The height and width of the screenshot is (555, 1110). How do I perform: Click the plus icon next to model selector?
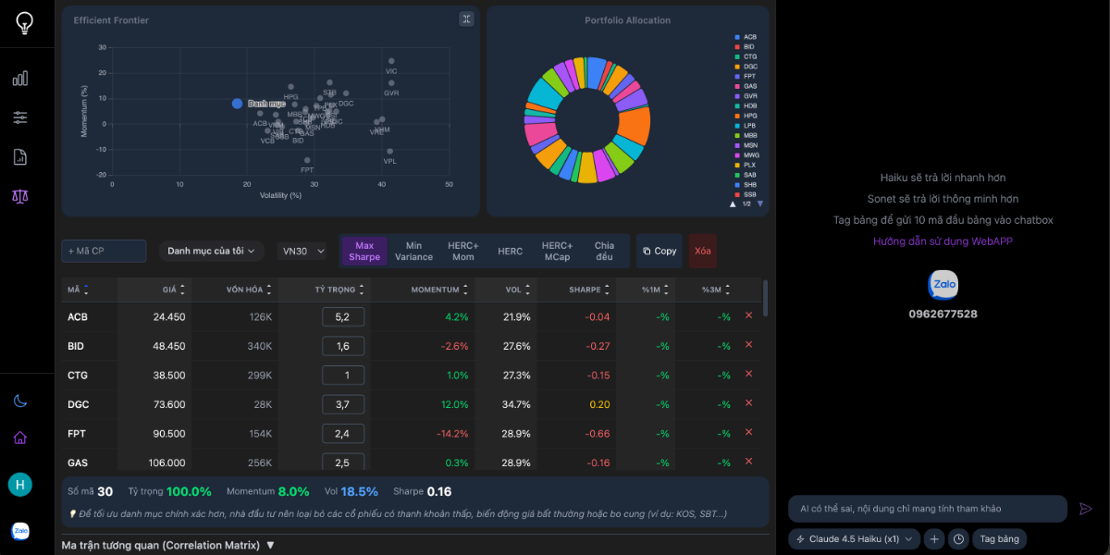coord(934,539)
